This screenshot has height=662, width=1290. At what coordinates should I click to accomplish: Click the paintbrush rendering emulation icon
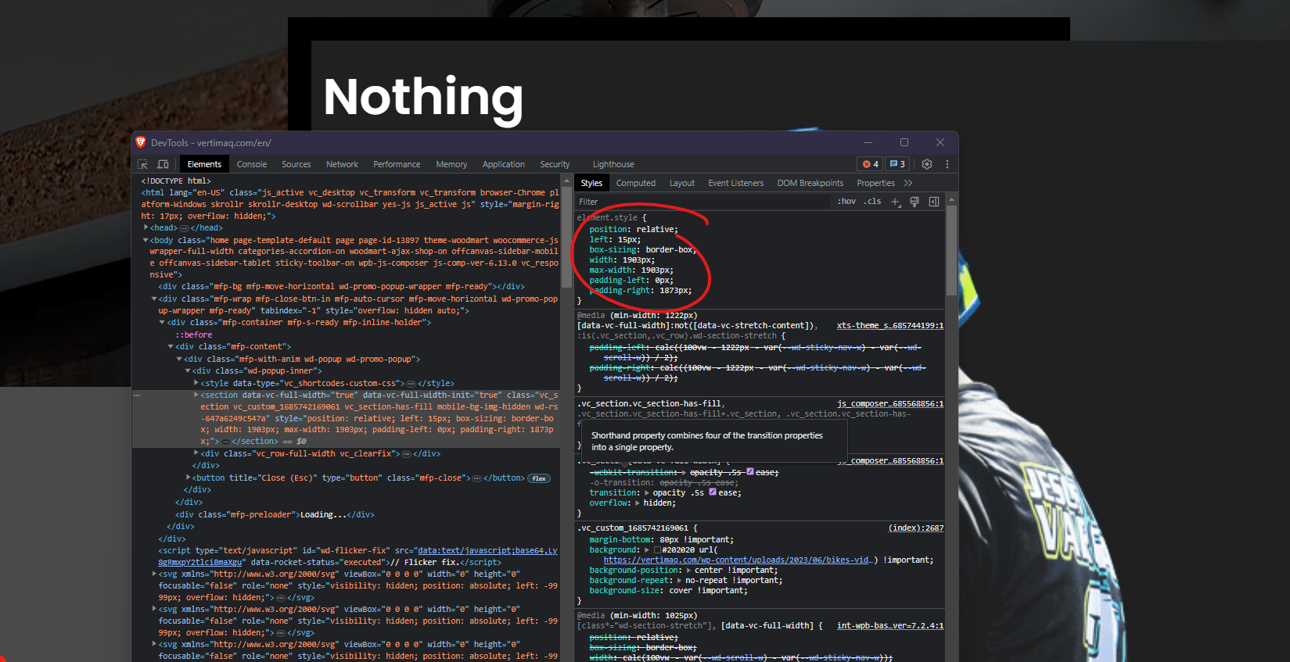[914, 202]
